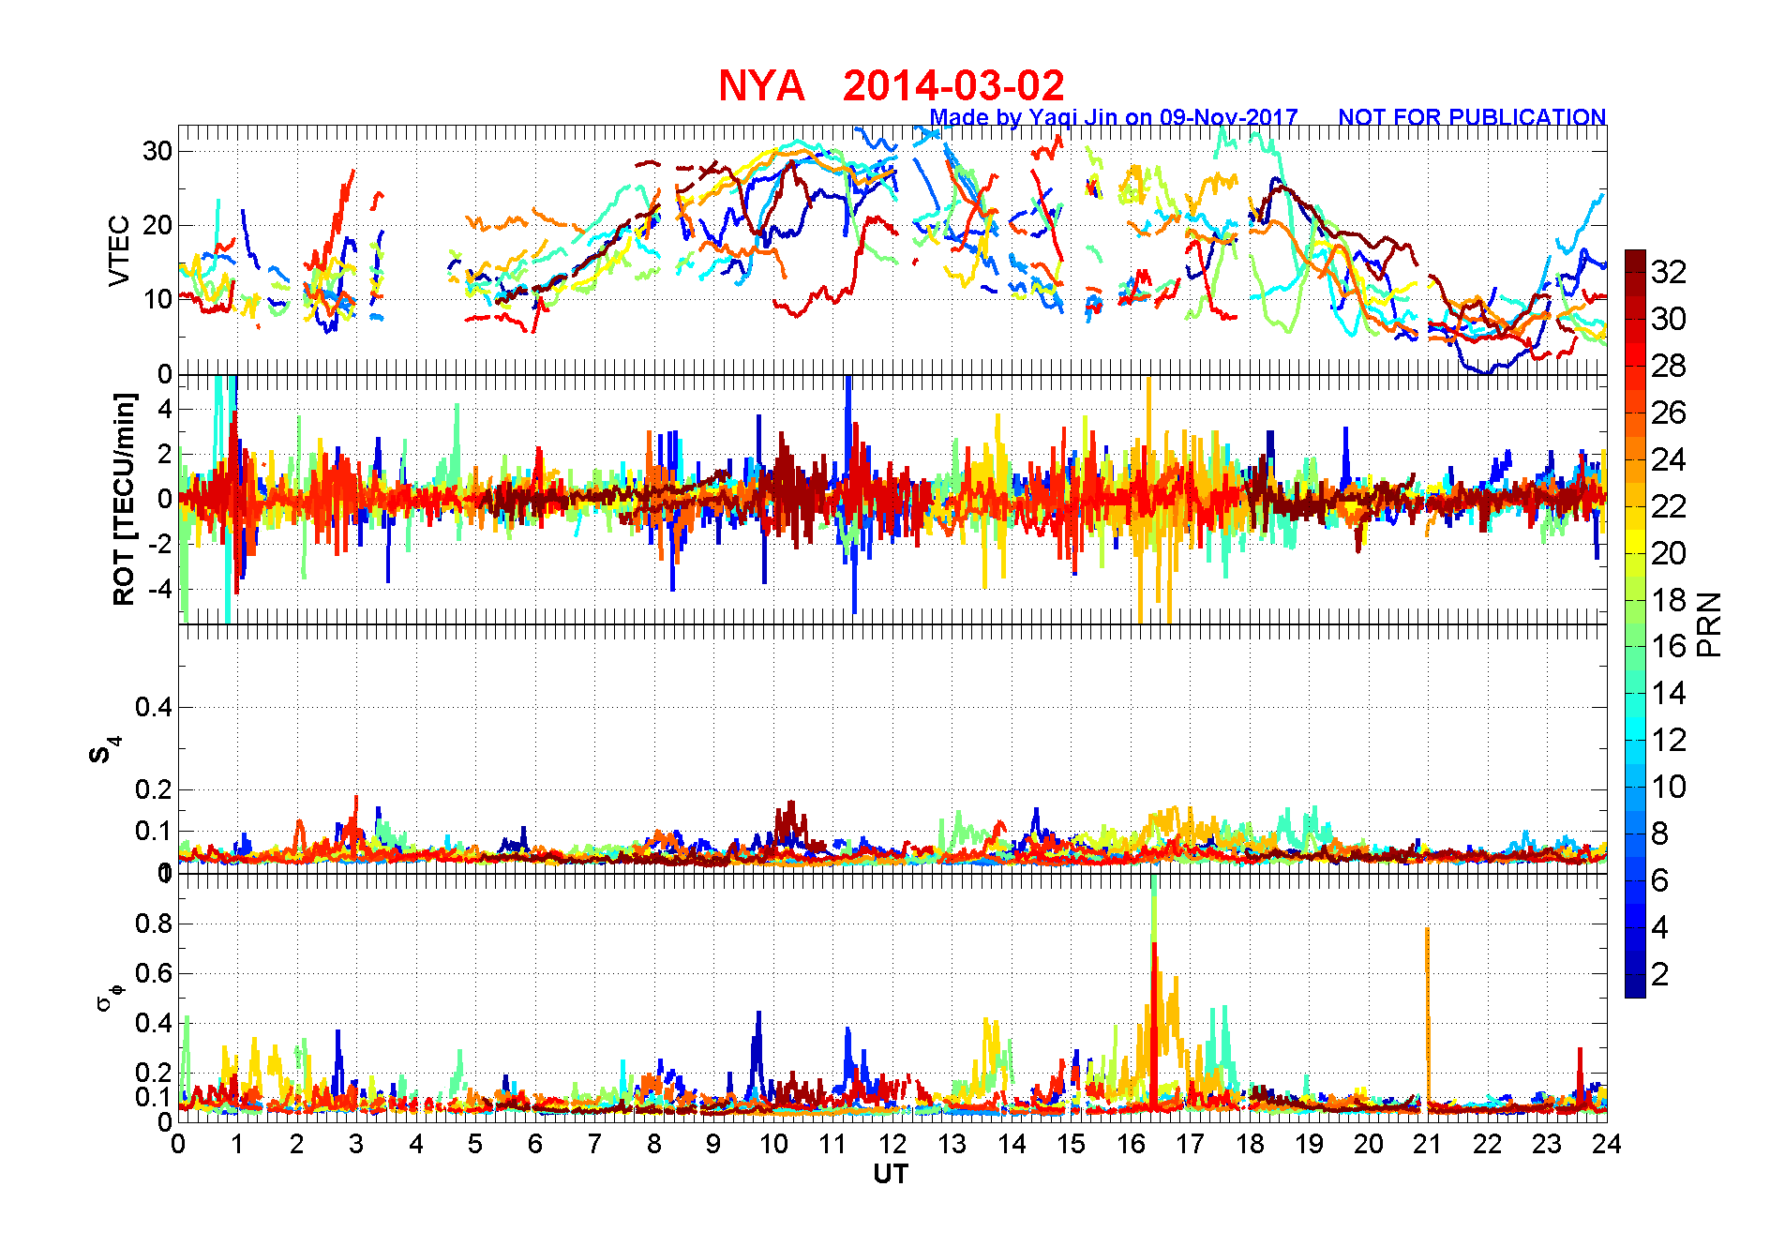Click the VTEC y-axis label
Screen dimensions: 1785x1247
[119, 250]
